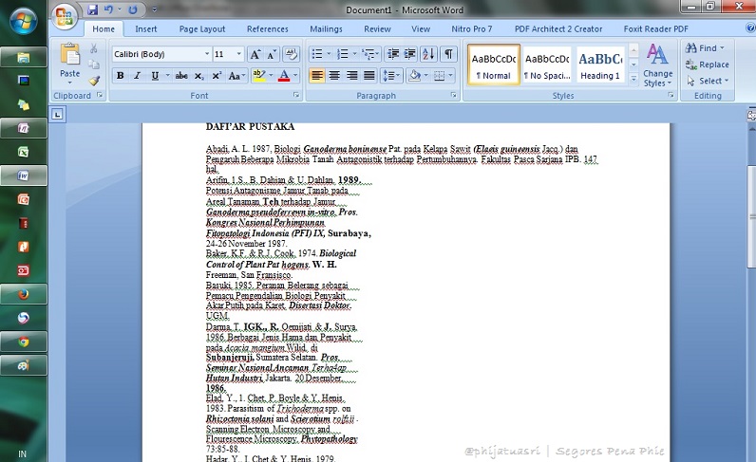Screen dimensions: 756x462
Task: Save the document from Quick Access toolbar
Action: [93, 9]
